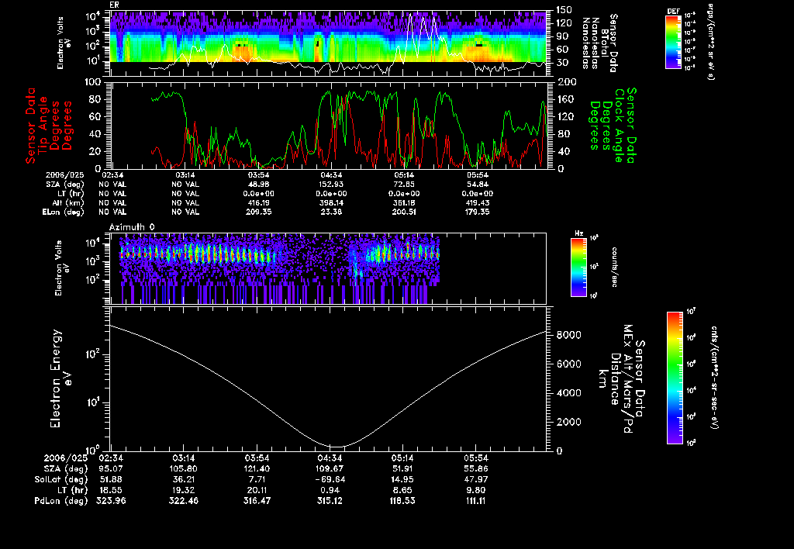
Task: Select ELon value 200.51
Action: [x=404, y=212]
